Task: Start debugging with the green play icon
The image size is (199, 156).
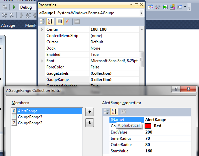Action: coord(14,7)
